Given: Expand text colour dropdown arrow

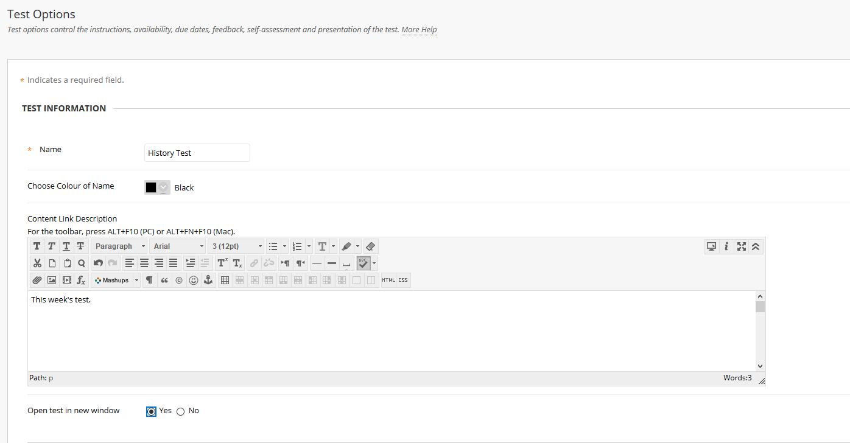Looking at the screenshot, I should click(x=333, y=246).
